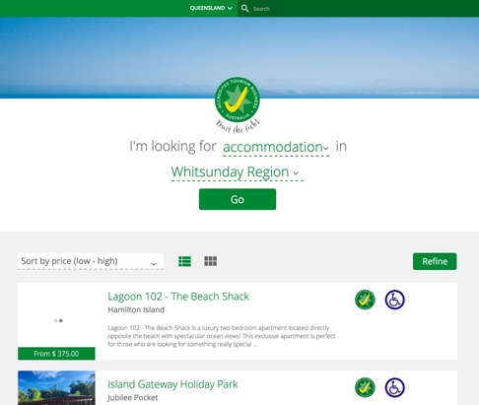Switch to grid view icon
479x405 pixels.
[x=210, y=261]
